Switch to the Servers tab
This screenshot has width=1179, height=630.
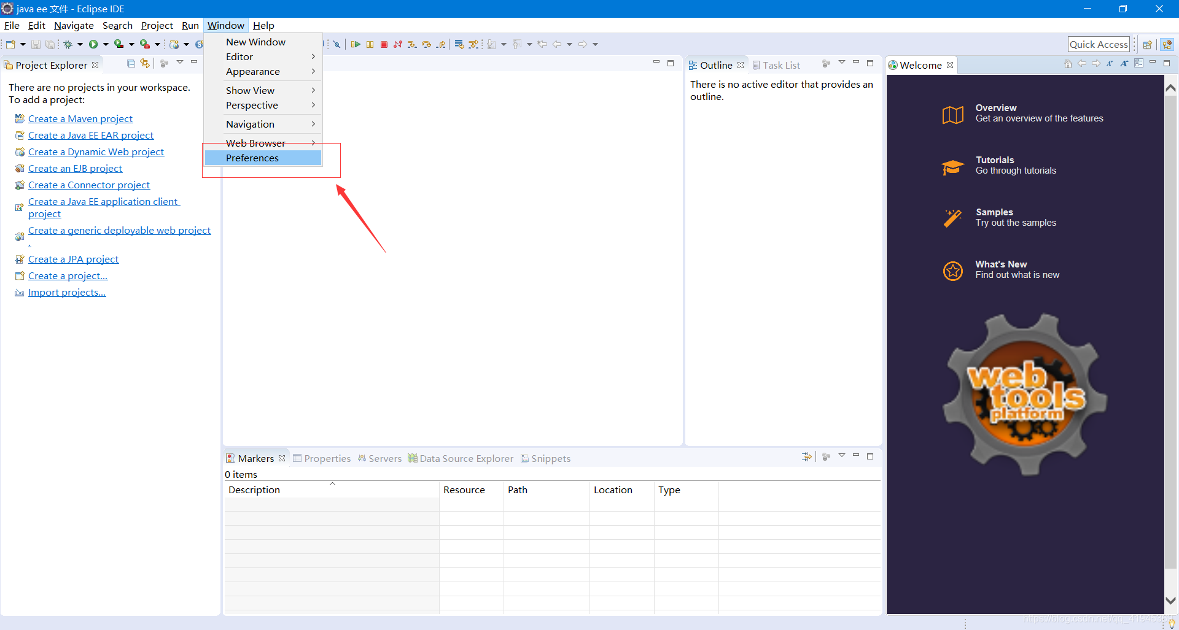(x=379, y=458)
